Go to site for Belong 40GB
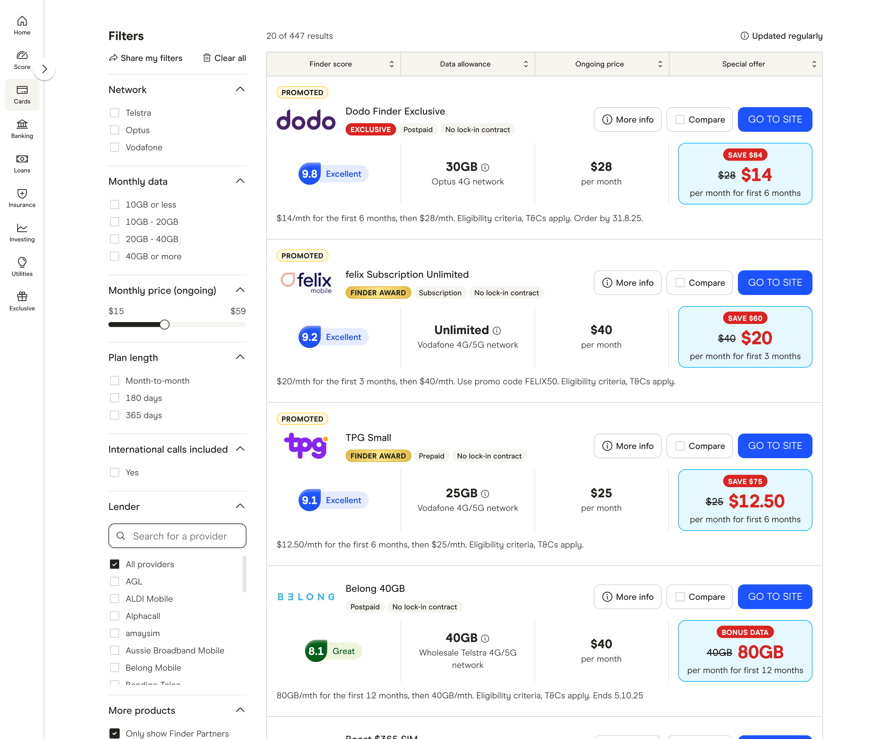This screenshot has height=739, width=887. point(775,597)
